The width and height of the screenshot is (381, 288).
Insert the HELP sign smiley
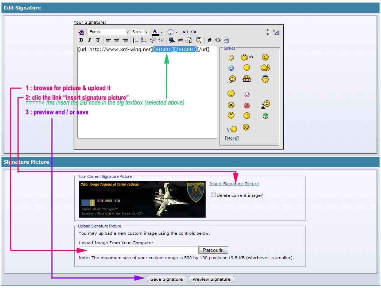coord(246,78)
